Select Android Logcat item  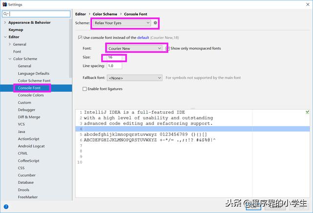[x=31, y=146]
